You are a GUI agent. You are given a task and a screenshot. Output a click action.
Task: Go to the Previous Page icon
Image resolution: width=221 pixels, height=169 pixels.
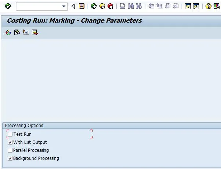click(x=159, y=6)
